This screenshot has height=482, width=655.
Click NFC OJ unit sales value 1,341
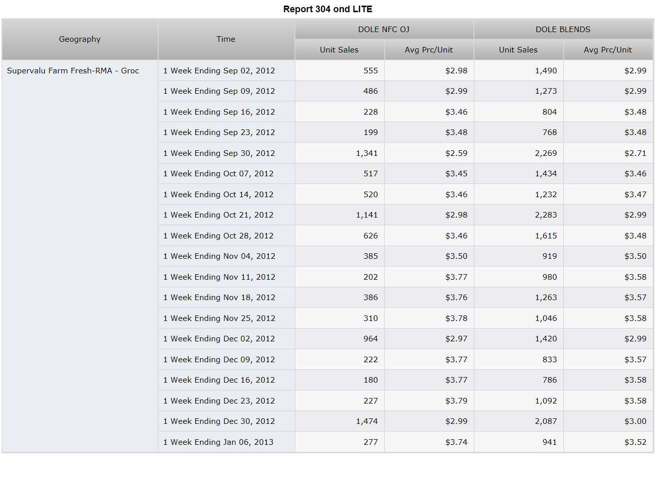[x=367, y=153]
